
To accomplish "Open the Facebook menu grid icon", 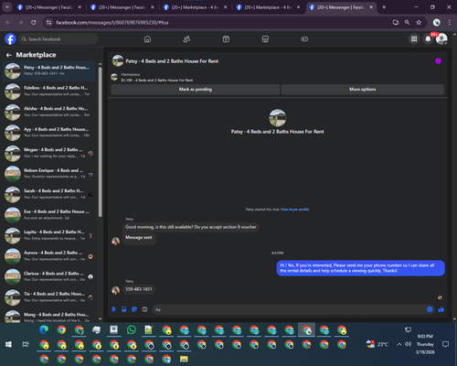I will click(x=414, y=39).
